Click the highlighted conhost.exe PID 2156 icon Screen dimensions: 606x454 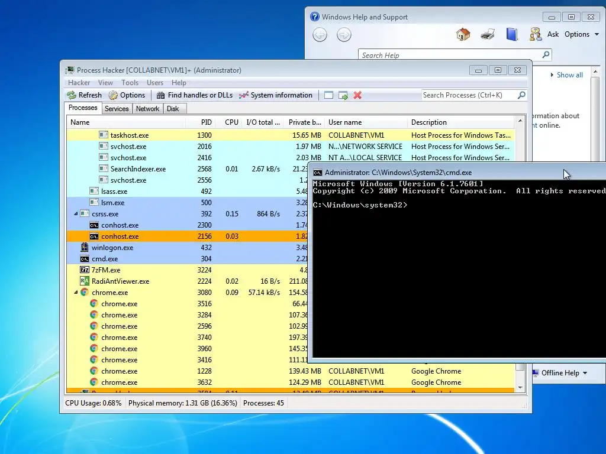pyautogui.click(x=94, y=236)
